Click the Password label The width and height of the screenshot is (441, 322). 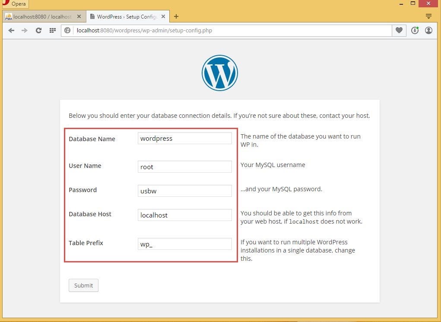[82, 189]
